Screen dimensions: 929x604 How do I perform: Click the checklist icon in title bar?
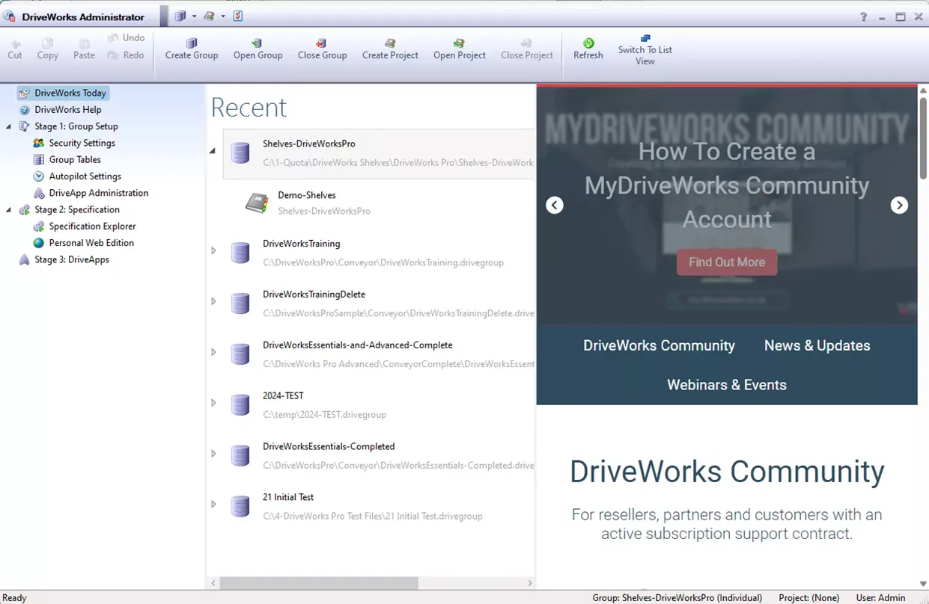[x=238, y=16]
